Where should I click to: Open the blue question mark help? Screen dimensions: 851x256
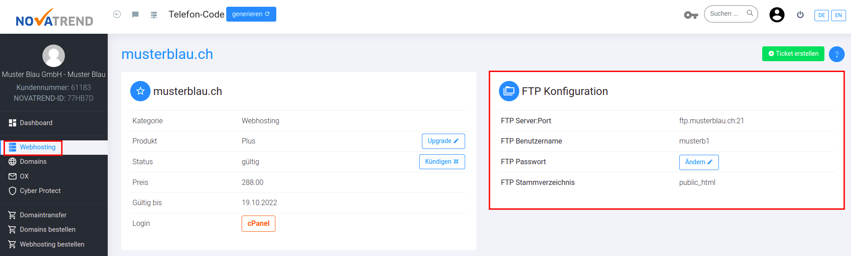pos(837,54)
